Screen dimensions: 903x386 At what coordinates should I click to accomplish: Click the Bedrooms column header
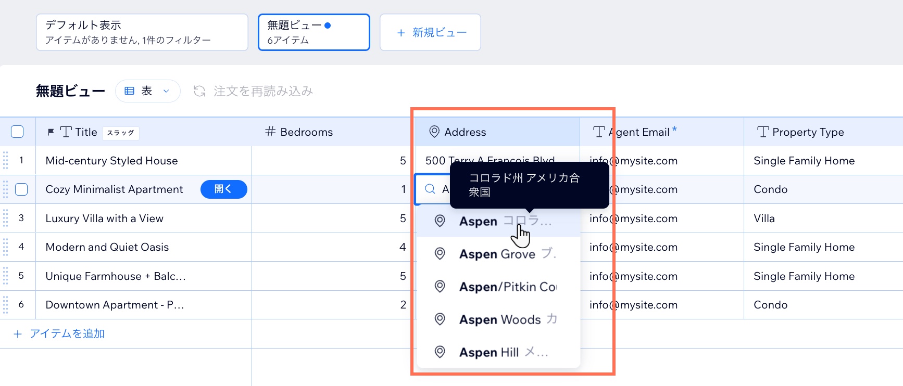click(306, 132)
